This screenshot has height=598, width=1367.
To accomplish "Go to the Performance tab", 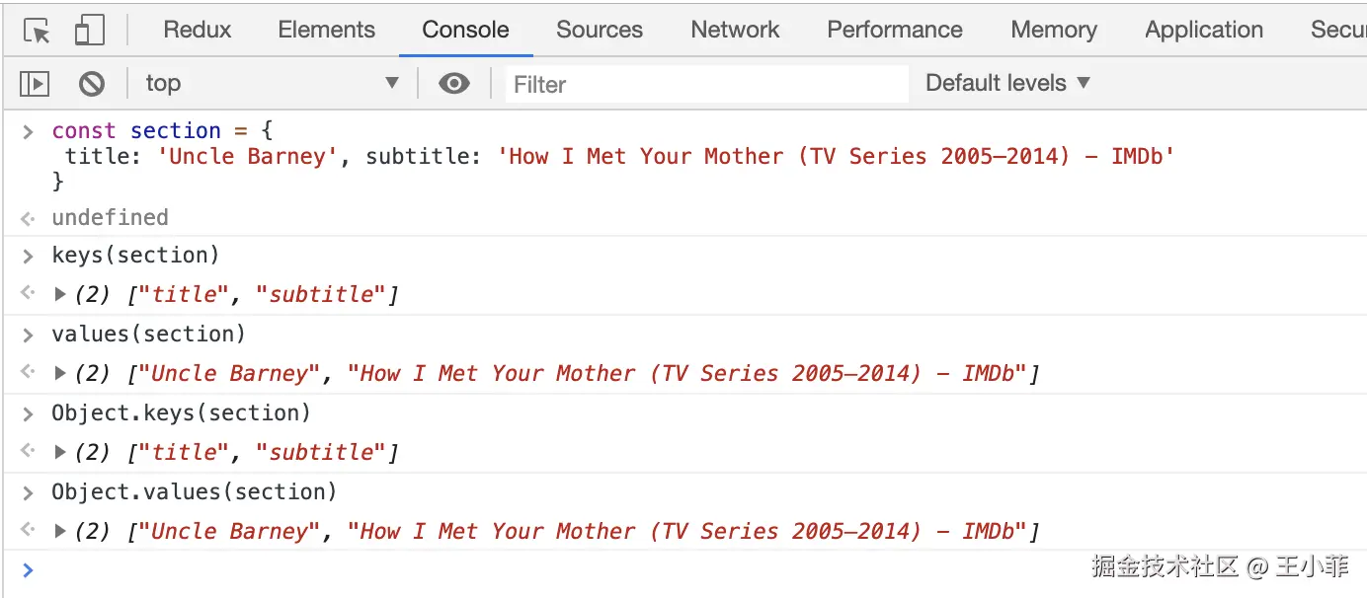I will (894, 30).
